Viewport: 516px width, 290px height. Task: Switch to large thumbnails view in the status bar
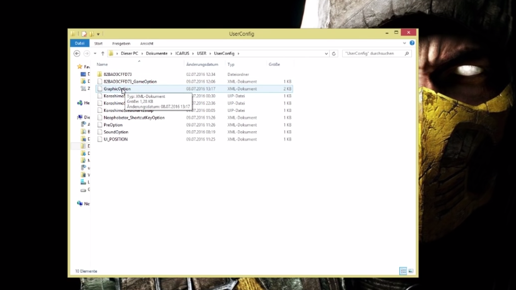411,271
